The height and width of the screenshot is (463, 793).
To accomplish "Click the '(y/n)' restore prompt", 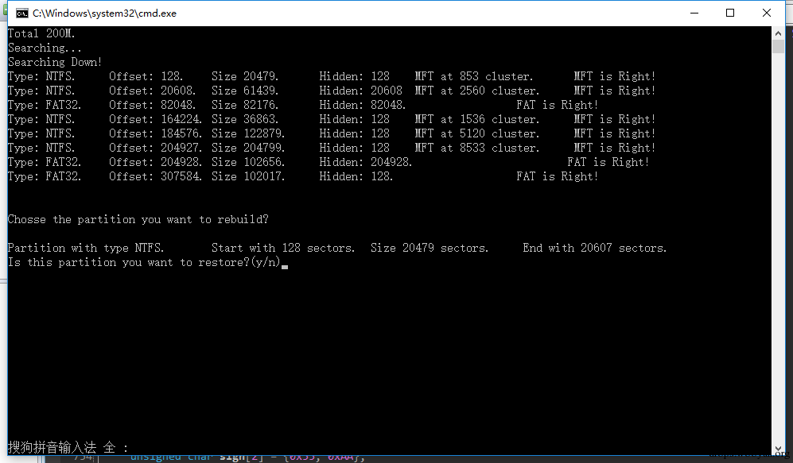I will (x=266, y=262).
